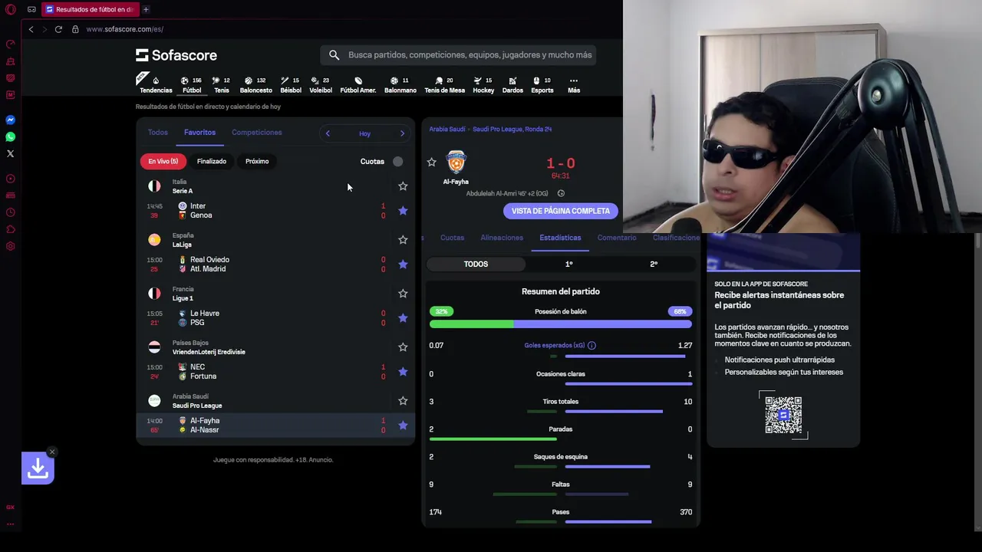Open Messenger in Opera sidebar
Screen dimensions: 982x552
click(x=11, y=120)
